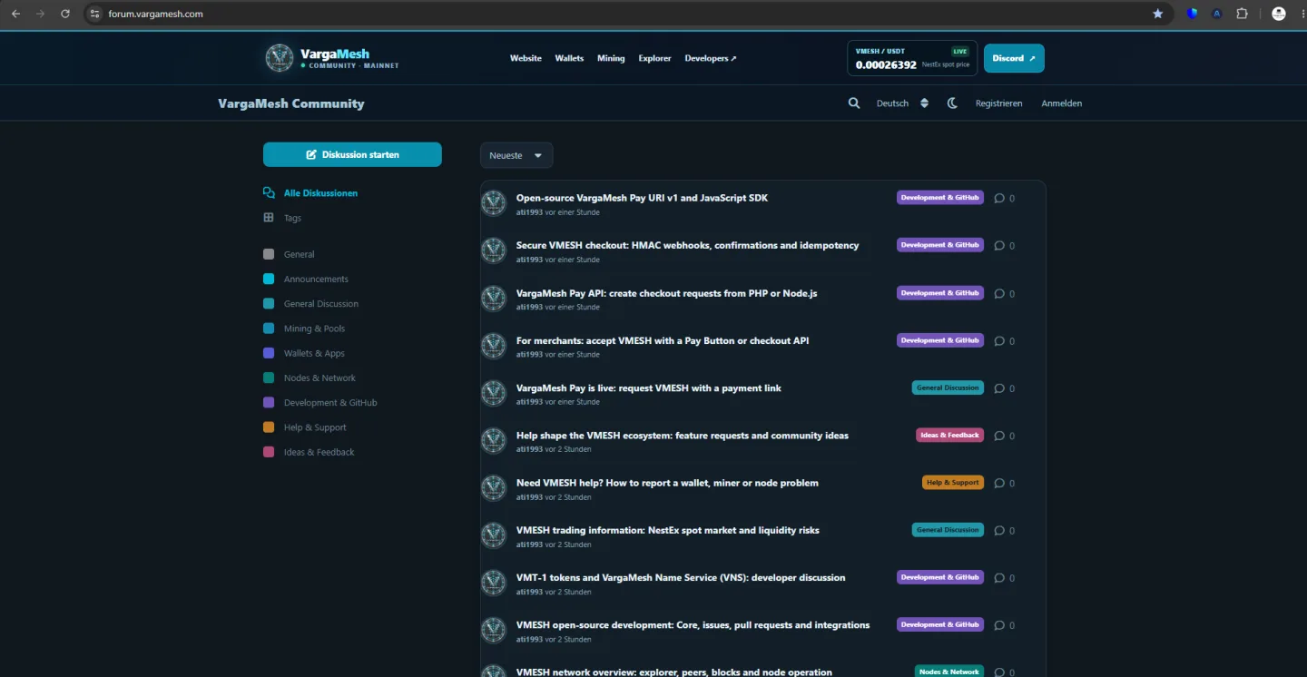The width and height of the screenshot is (1307, 677).
Task: Filter by Nodes & Network sidebar tag
Action: pos(310,378)
